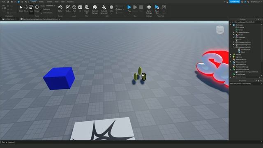This screenshot has height=148, width=263.
Task: Expand the Model node in Explorer
Action: coord(233,35)
